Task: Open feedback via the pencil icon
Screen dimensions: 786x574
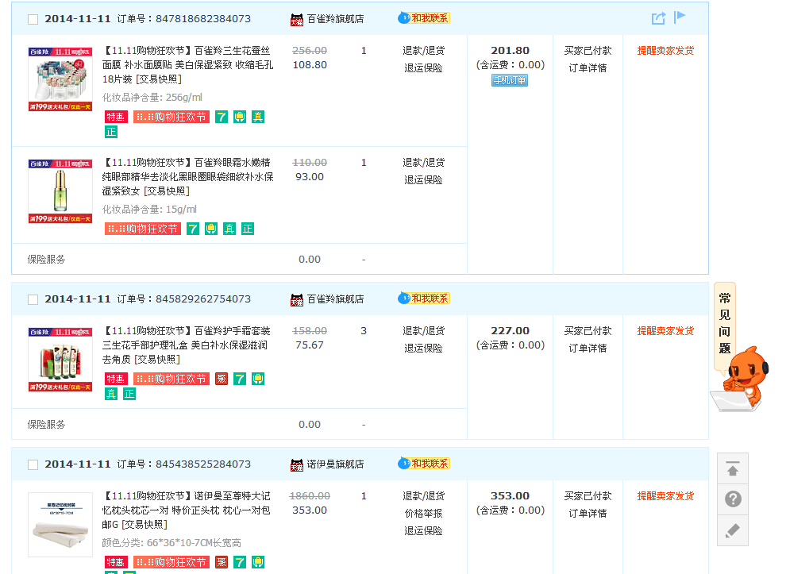Action: tap(732, 530)
